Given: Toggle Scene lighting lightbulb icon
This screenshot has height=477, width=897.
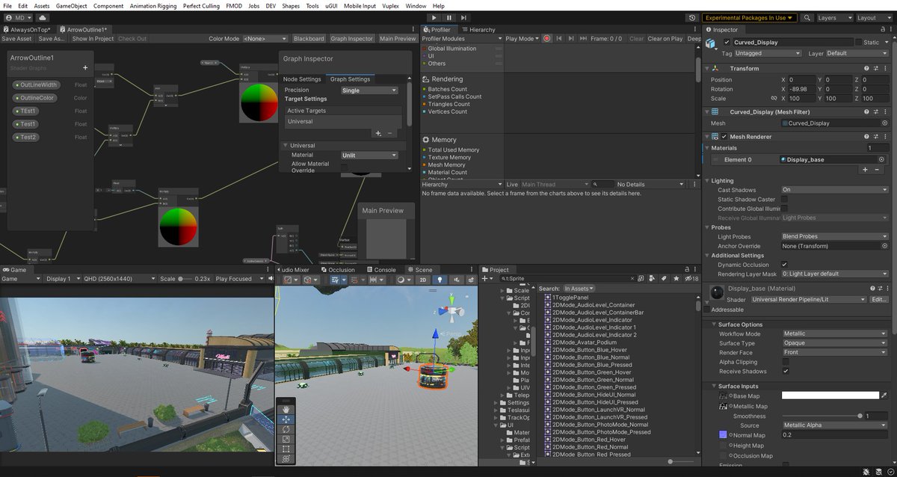Looking at the screenshot, I should pos(440,279).
